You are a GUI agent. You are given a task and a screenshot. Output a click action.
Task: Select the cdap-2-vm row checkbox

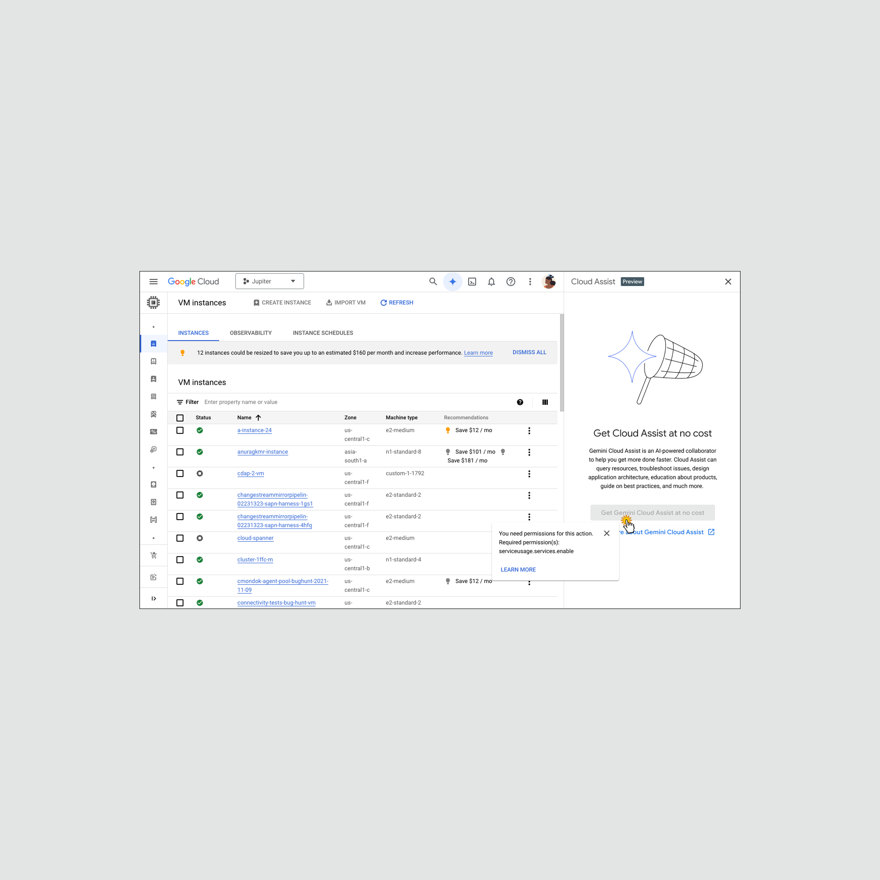click(180, 473)
